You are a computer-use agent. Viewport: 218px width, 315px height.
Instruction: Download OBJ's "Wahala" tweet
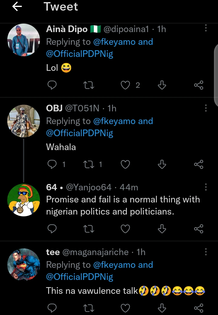pos(162,164)
